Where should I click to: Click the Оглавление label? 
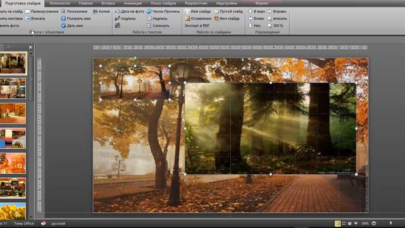click(x=201, y=18)
